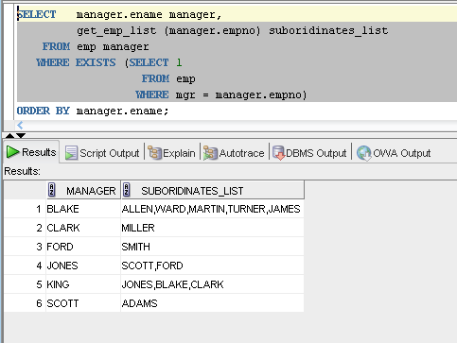457x343 pixels.
Task: Select the JONES,BLAKE,CLARK subordinates cell
Action: [x=212, y=284]
